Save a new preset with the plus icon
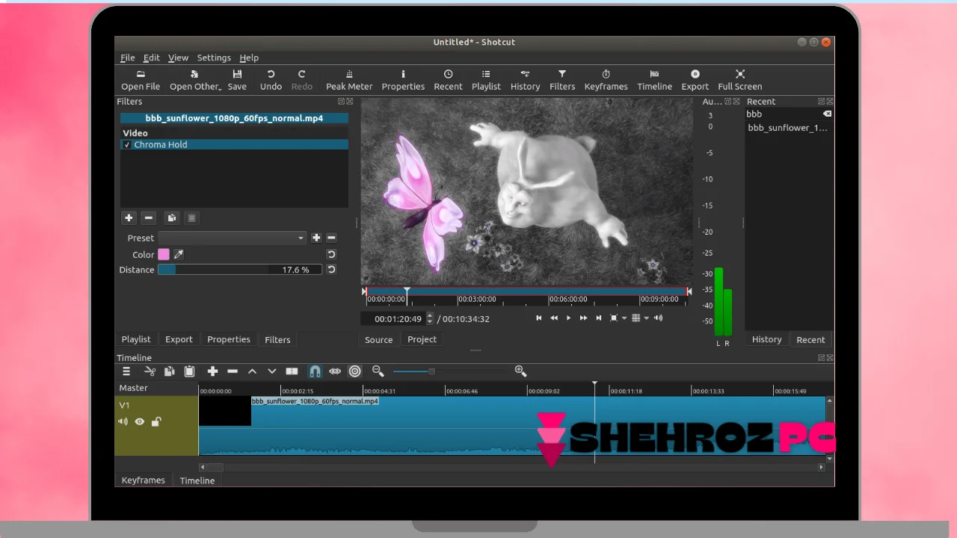957x538 pixels. tap(316, 238)
